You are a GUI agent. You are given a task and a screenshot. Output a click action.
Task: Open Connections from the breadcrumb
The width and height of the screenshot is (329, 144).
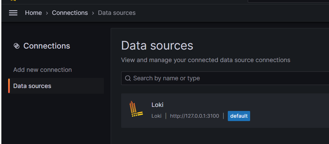70,13
